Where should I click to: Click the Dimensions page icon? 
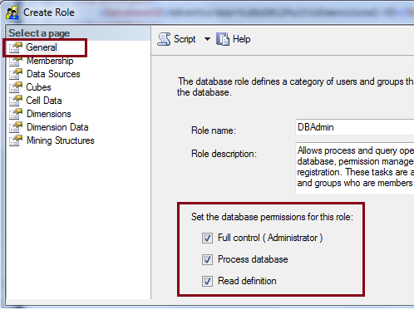click(16, 114)
